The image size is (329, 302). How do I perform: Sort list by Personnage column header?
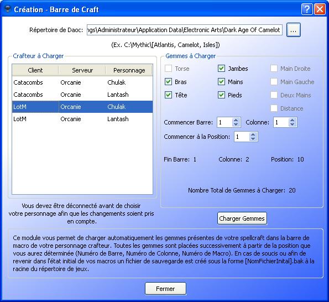[x=129, y=70]
